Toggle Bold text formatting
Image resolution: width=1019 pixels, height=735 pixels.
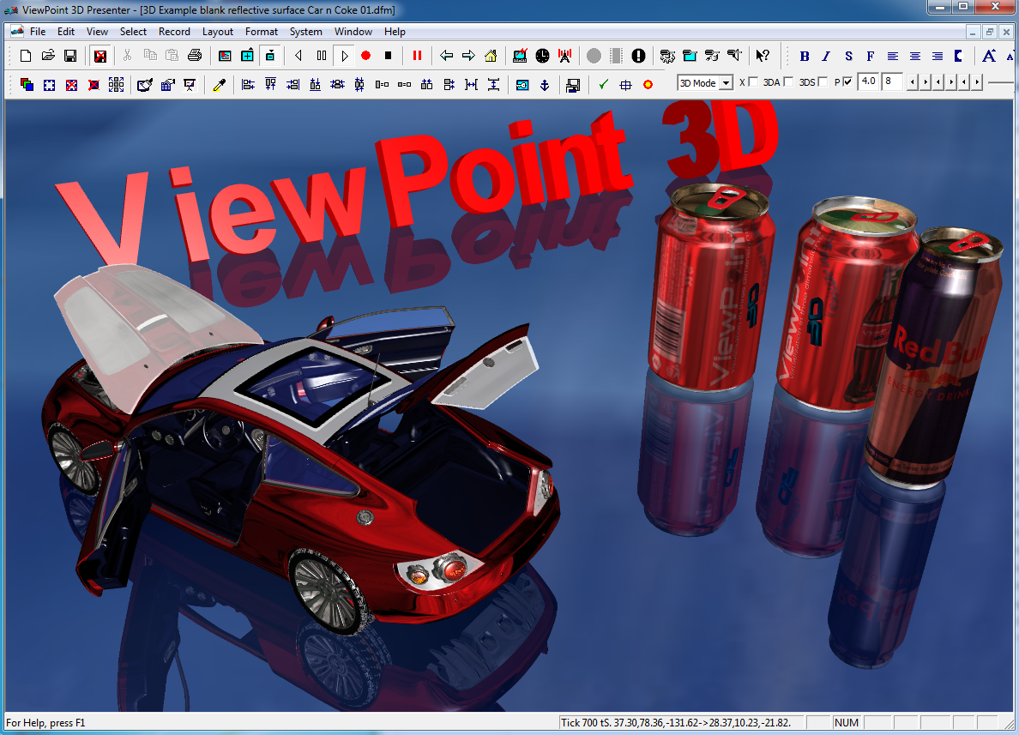pyautogui.click(x=805, y=56)
